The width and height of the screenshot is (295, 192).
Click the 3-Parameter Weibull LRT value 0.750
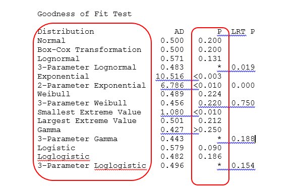click(x=243, y=103)
